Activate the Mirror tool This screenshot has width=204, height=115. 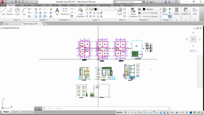tap(40, 13)
